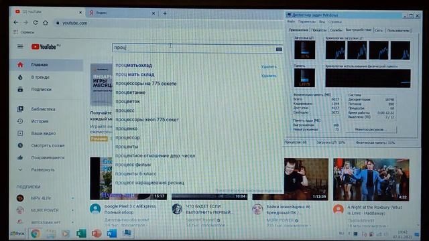Viewport: 429px width, 241px height.
Task: Select suggestion процесс фильм
Action: pos(133,165)
